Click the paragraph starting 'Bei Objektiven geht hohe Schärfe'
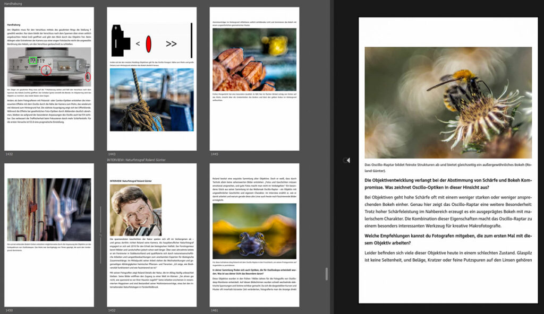544x314 pixels. pyautogui.click(x=448, y=212)
